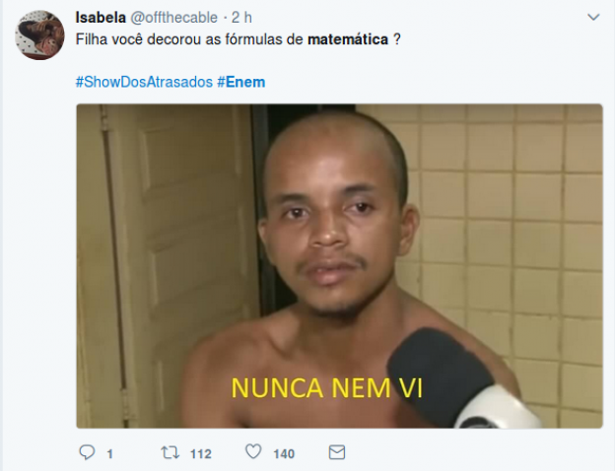This screenshot has height=471, width=615.
Task: Open Isabela's round profile avatar
Action: (x=39, y=35)
